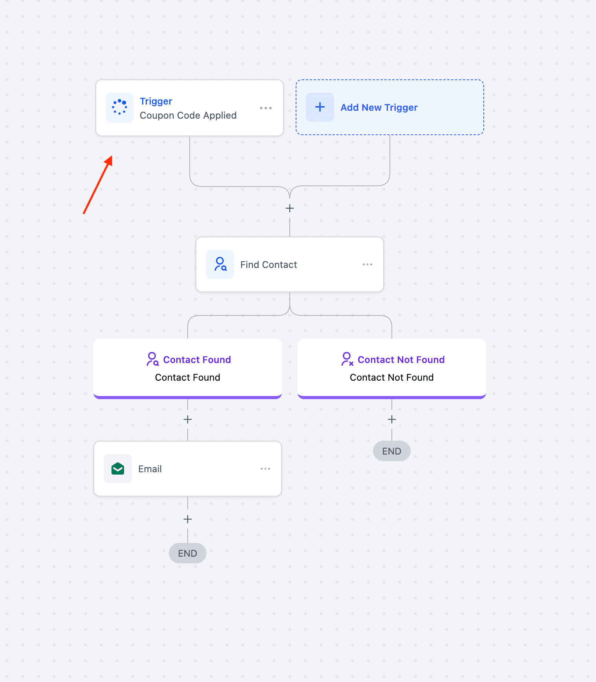Add a step below the Email action
596x682 pixels.
click(188, 519)
